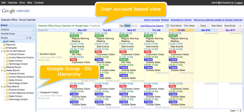This screenshot has height=112, width=244.
Task: Collapse the Ho Chi Minh Branch node arrow
Action: (x=2, y=51)
